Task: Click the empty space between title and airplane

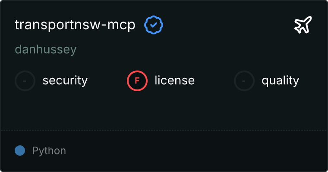Action: click(229, 25)
